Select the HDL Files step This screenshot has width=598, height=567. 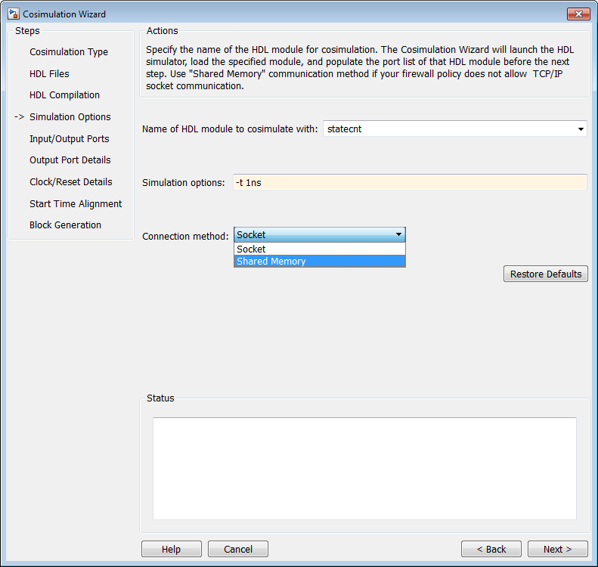pos(49,73)
